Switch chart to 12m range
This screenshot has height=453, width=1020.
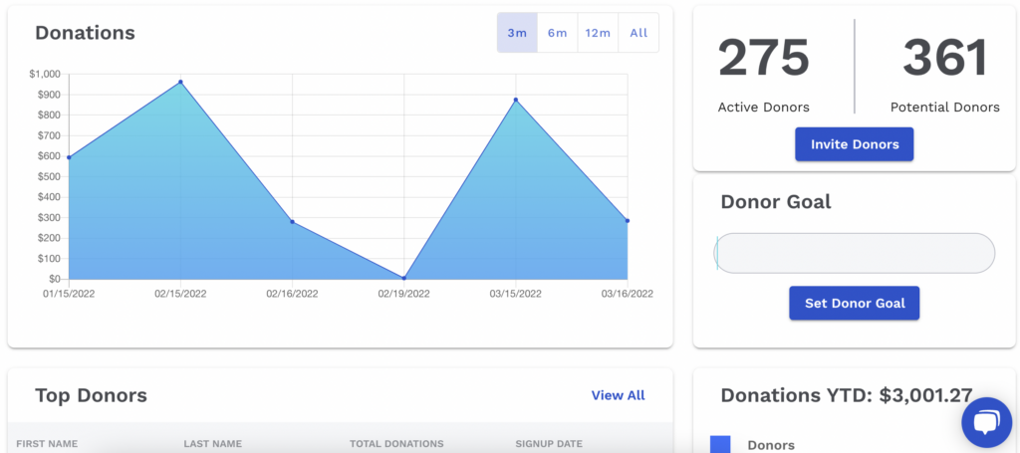pos(598,33)
